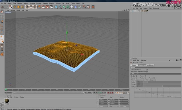
Task: Open the Bookmarks menu in Object Manager
Action: point(156,8)
